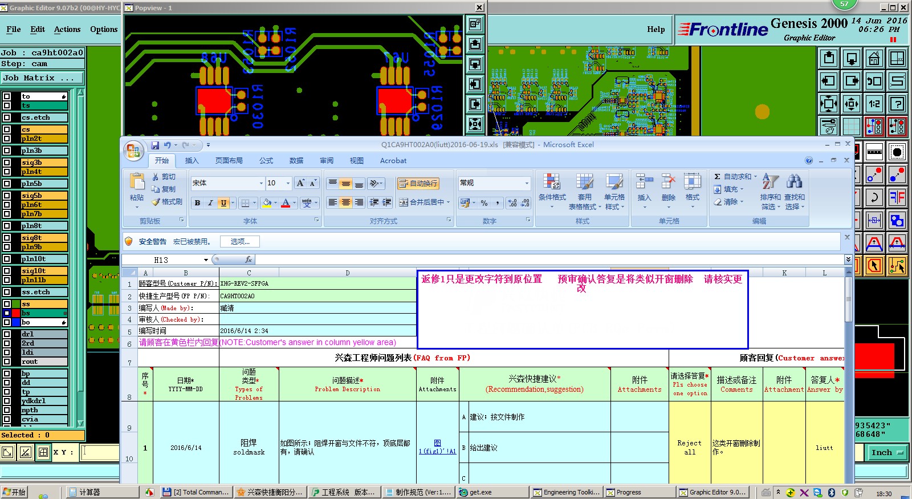Click the Excel Office round button
Screen dimensions: 912x499
pos(133,151)
